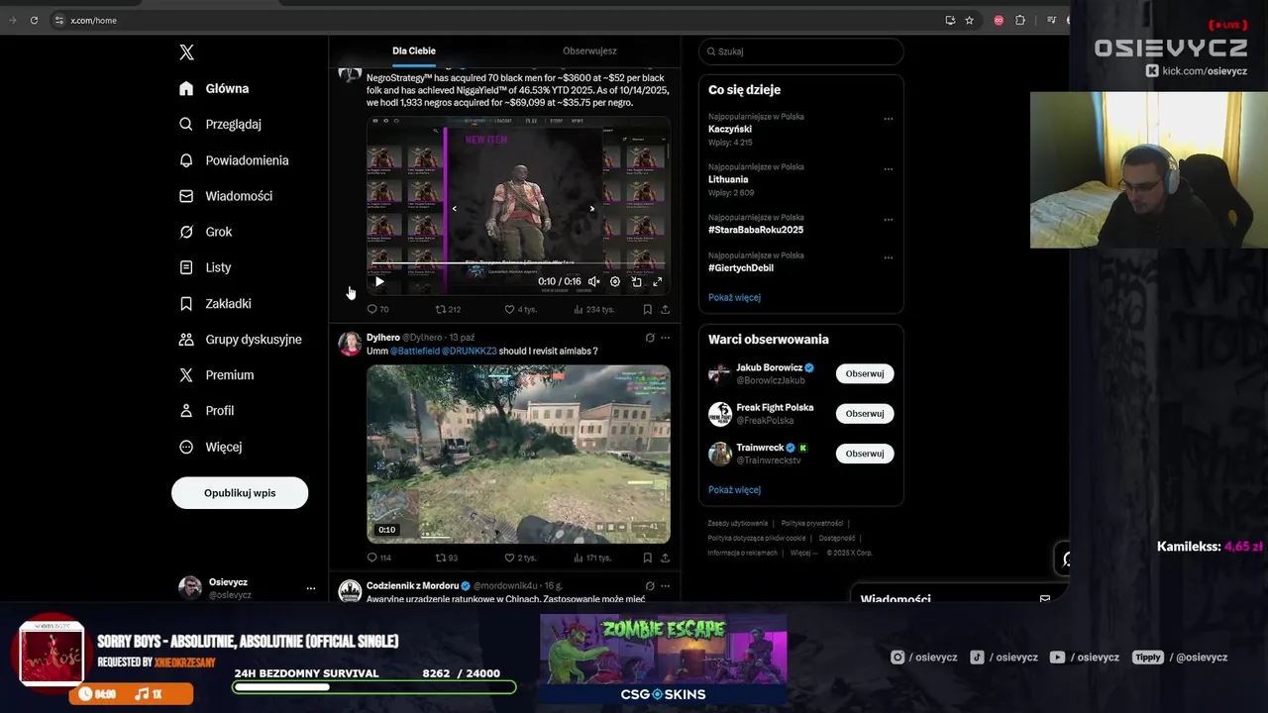The image size is (1268, 713).
Task: Open video settings gear on first video
Action: point(614,281)
